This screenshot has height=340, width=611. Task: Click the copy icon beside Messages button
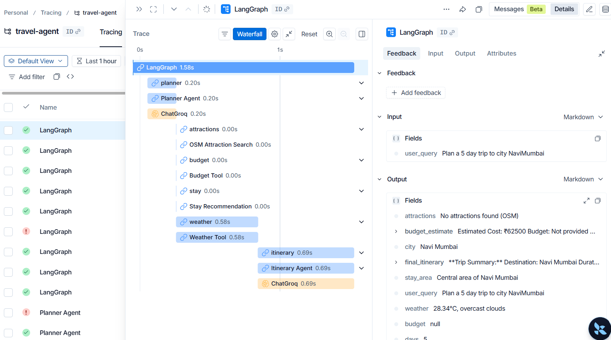(x=479, y=9)
